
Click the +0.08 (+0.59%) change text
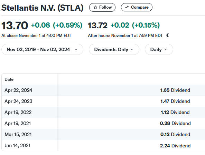(57, 25)
